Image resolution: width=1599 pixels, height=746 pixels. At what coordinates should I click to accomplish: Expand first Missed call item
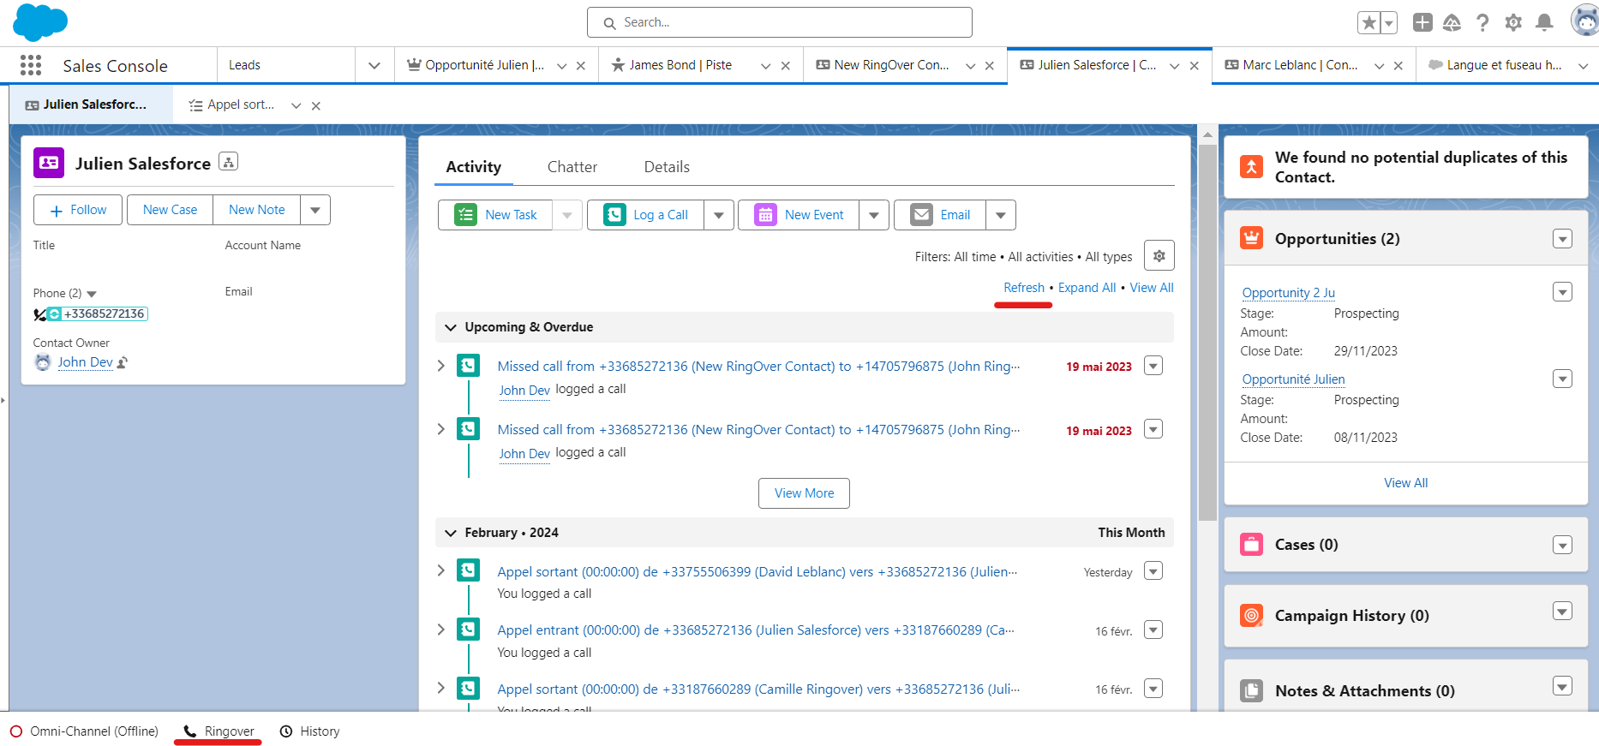coord(441,366)
